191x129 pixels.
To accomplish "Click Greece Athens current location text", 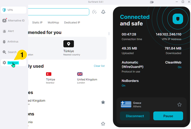I will (137, 105).
